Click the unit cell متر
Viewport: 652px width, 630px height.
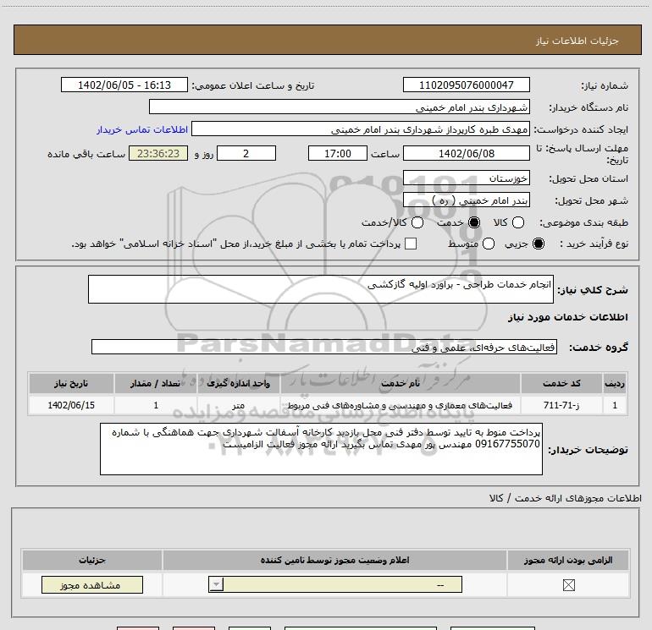tap(238, 405)
